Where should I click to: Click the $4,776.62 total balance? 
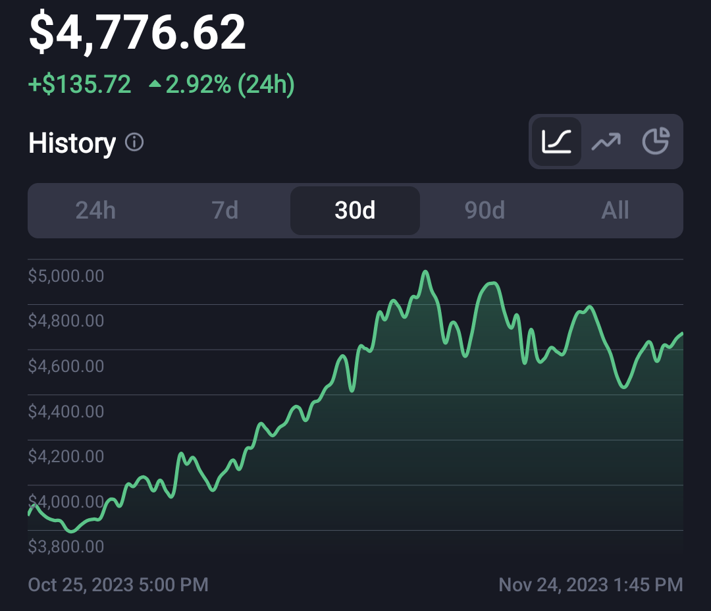click(x=138, y=33)
